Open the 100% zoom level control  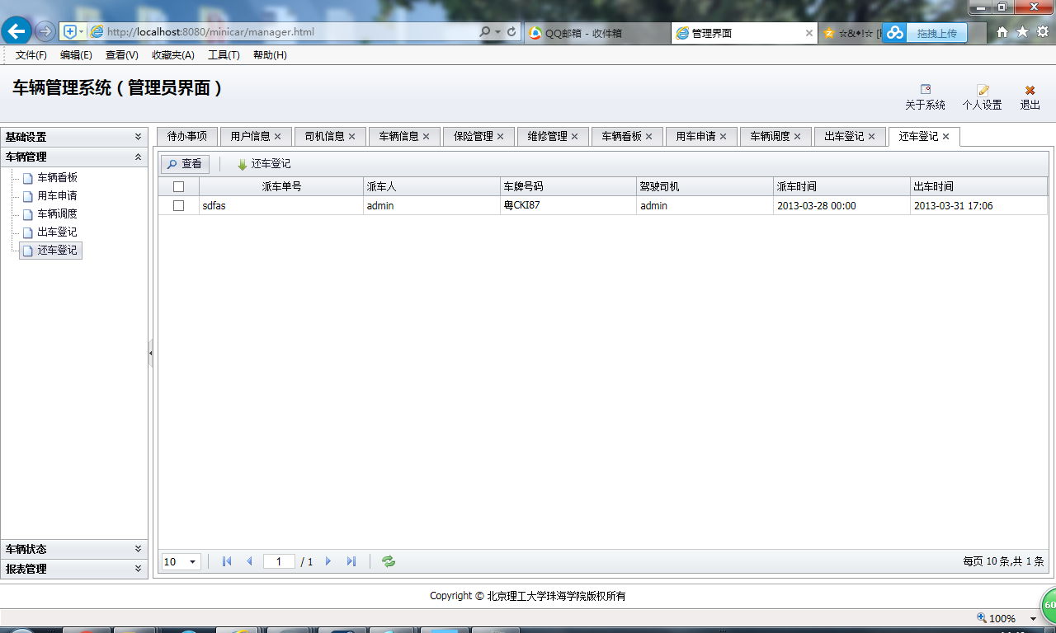pyautogui.click(x=1002, y=617)
